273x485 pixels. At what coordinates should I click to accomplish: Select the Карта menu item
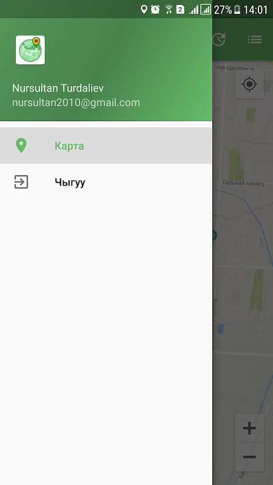pyautogui.click(x=106, y=145)
